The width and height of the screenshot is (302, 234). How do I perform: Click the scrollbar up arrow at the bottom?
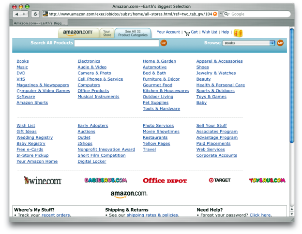pos(292,209)
